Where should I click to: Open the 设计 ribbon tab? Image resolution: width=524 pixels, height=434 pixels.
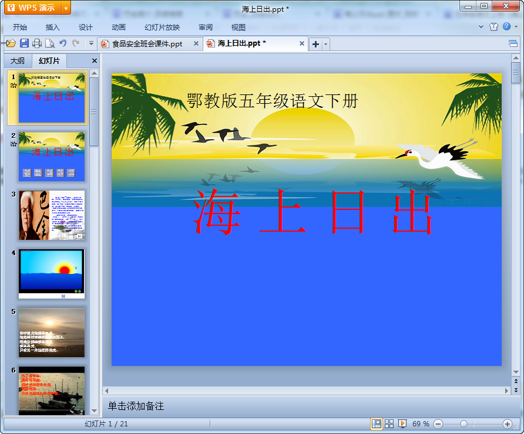pyautogui.click(x=86, y=28)
